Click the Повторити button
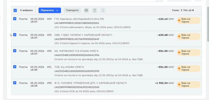The image size is (209, 100). coord(72,10)
